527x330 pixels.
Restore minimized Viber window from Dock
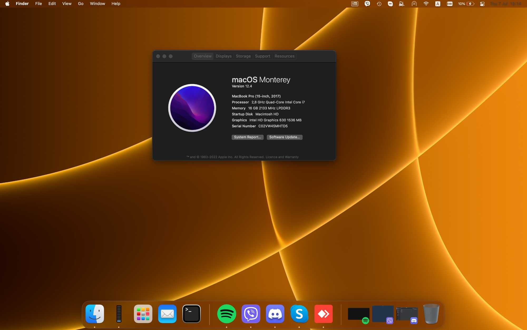click(383, 314)
